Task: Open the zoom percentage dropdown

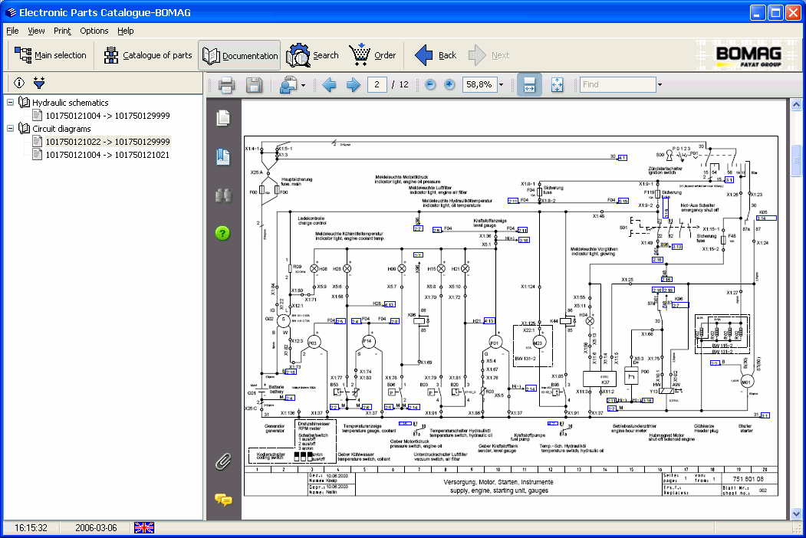Action: click(x=502, y=85)
